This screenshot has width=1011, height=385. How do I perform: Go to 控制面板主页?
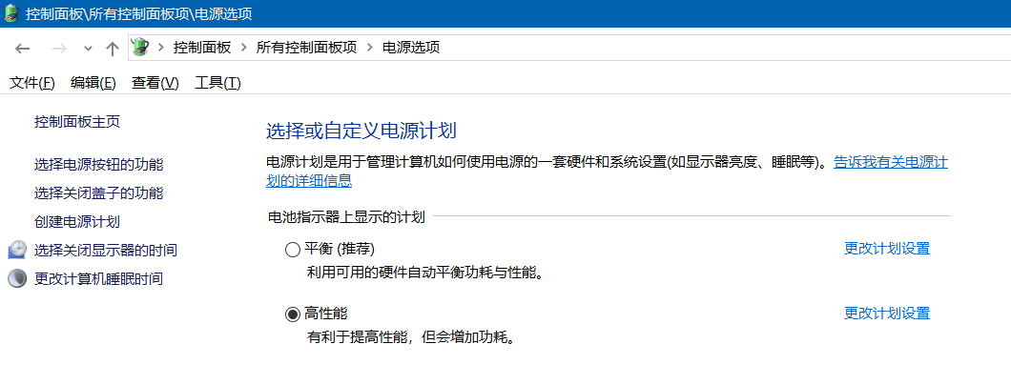(77, 122)
